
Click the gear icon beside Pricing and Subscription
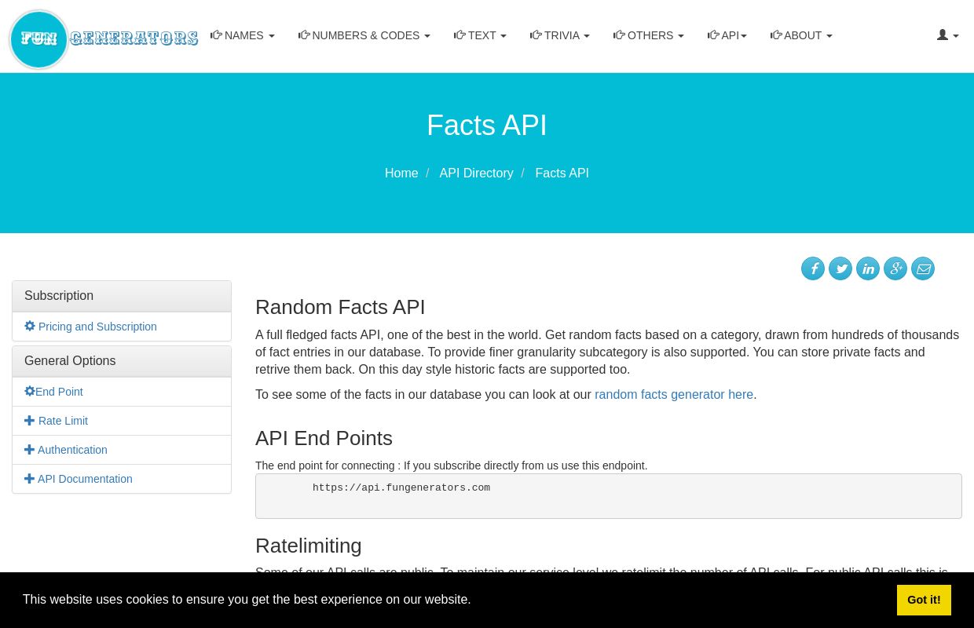pyautogui.click(x=30, y=326)
